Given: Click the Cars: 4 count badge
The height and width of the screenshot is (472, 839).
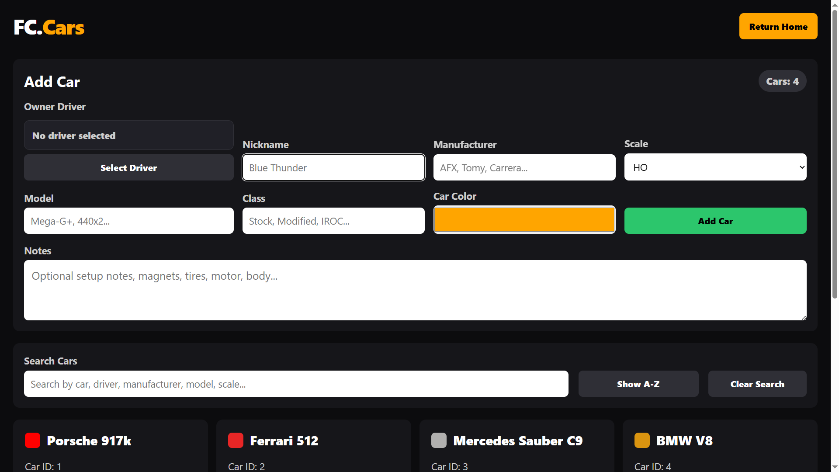Looking at the screenshot, I should click(x=782, y=81).
